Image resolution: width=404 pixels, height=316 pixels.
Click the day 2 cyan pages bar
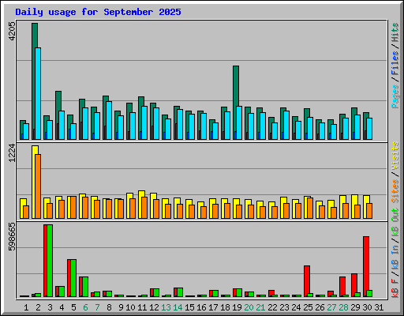(38, 93)
